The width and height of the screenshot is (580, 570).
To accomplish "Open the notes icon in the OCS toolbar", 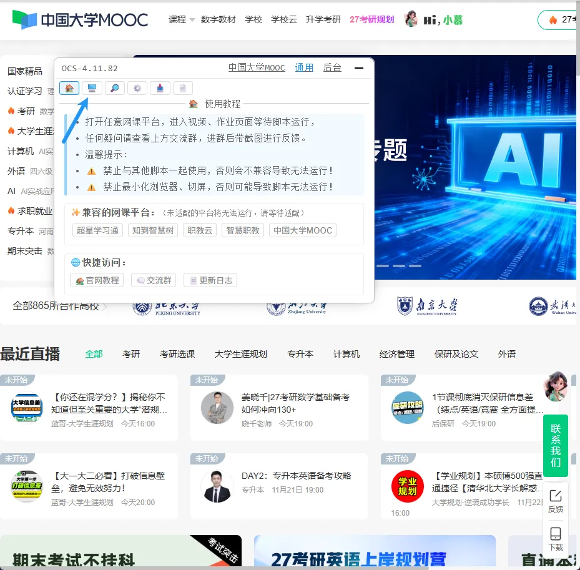I will 182,88.
